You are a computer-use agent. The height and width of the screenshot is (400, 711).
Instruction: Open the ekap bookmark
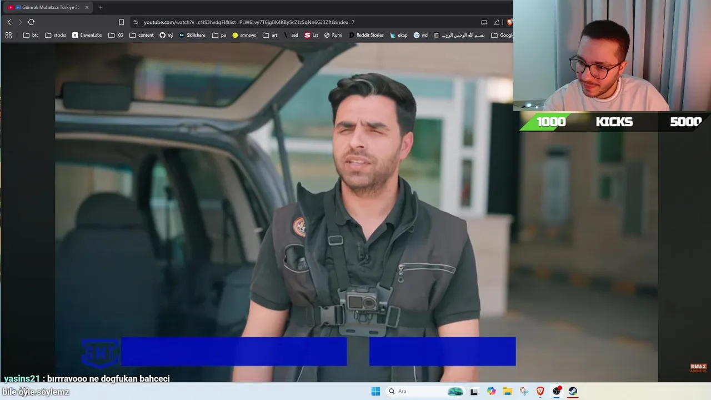pyautogui.click(x=399, y=35)
